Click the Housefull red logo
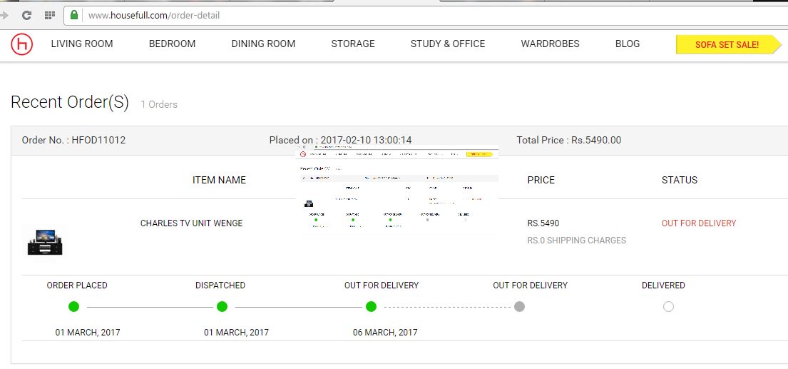The image size is (788, 369). [x=21, y=44]
